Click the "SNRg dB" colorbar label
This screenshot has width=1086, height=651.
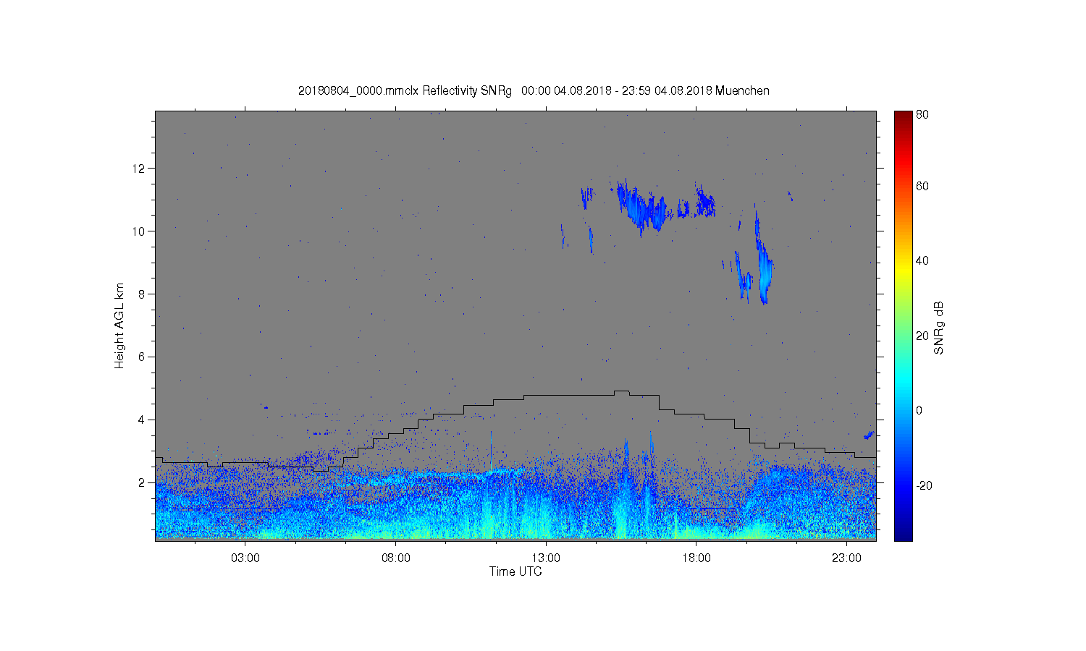(939, 328)
